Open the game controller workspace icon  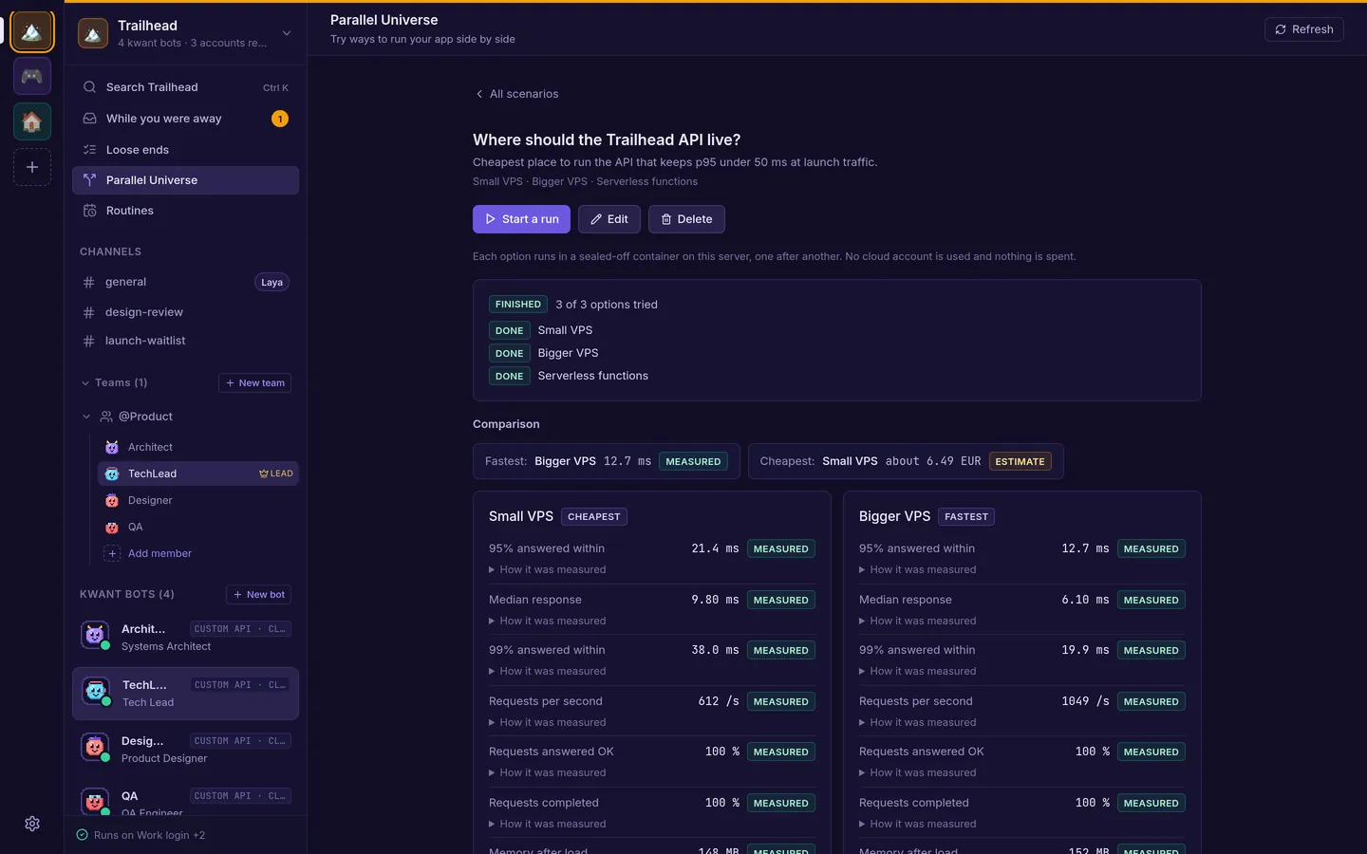(x=31, y=76)
